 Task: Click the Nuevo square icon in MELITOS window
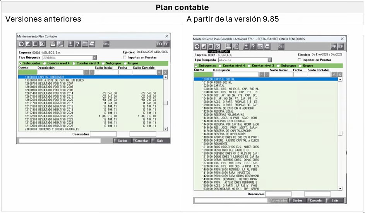35,44
